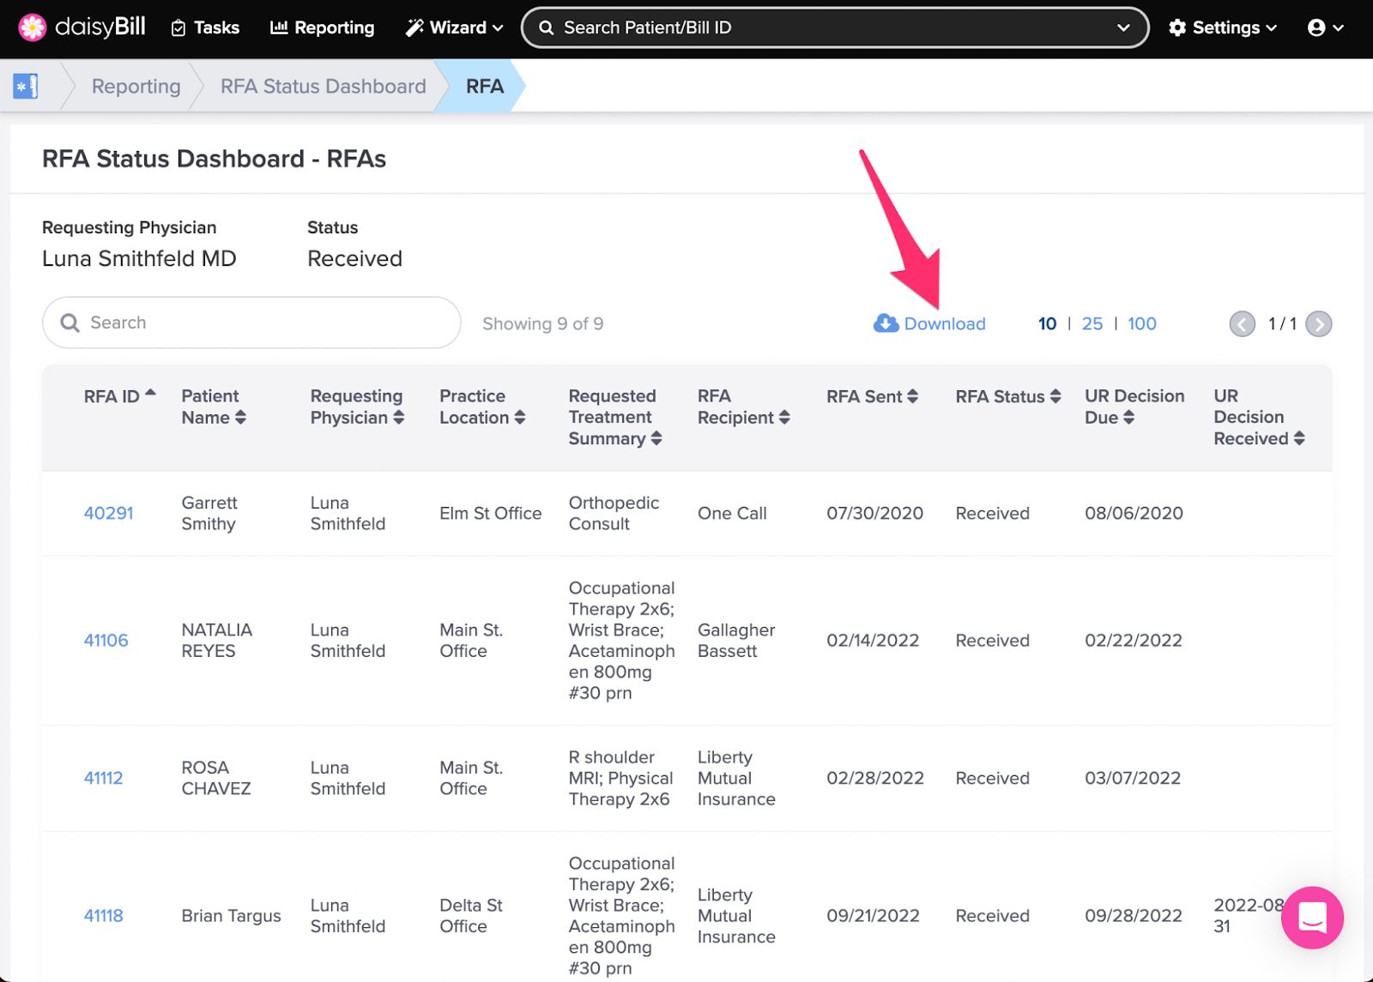1373x982 pixels.
Task: Click the daisyBill flower logo
Action: [32, 27]
